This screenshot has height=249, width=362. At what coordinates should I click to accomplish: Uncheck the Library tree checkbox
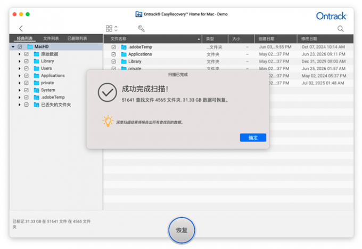(26, 61)
